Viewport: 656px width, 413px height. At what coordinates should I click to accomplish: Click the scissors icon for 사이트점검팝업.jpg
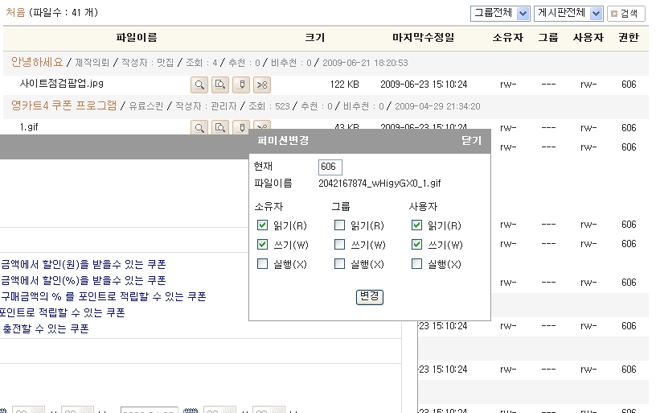[x=262, y=85]
